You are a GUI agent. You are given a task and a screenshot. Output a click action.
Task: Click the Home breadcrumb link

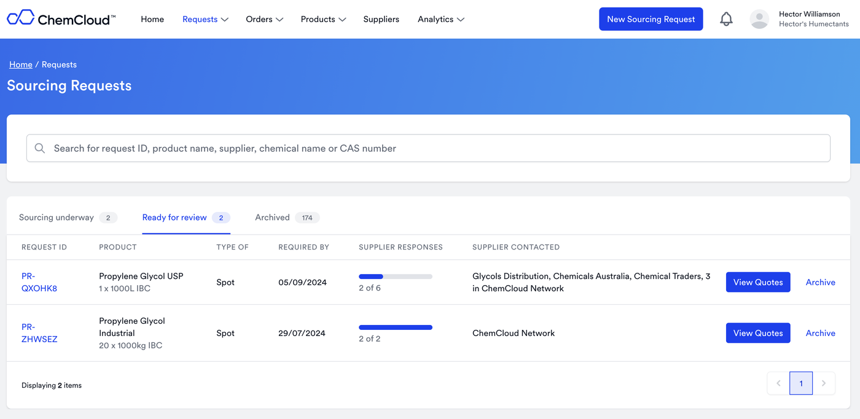(x=21, y=65)
